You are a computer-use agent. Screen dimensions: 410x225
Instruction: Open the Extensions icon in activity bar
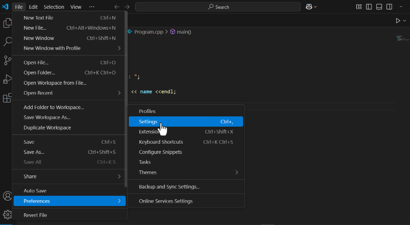[x=7, y=98]
